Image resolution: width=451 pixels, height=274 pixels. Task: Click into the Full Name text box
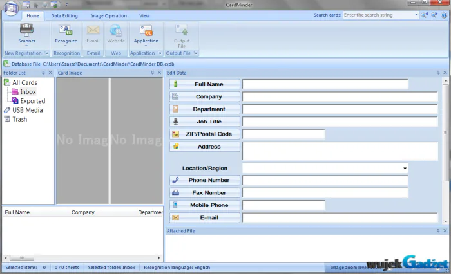tap(325, 84)
